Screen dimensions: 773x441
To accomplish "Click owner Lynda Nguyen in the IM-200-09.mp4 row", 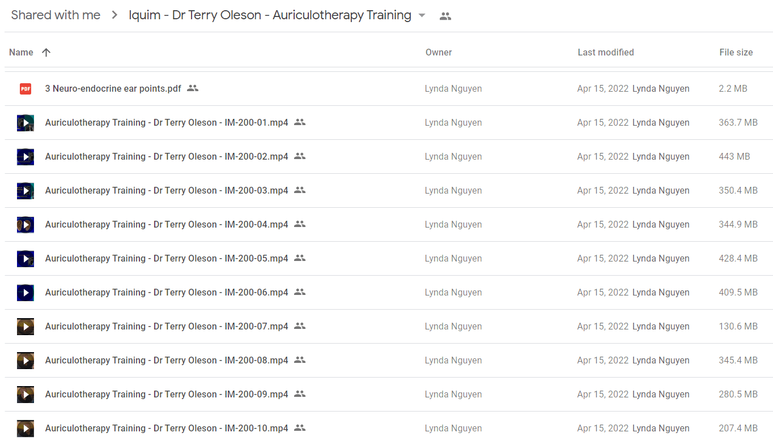I will [x=453, y=394].
